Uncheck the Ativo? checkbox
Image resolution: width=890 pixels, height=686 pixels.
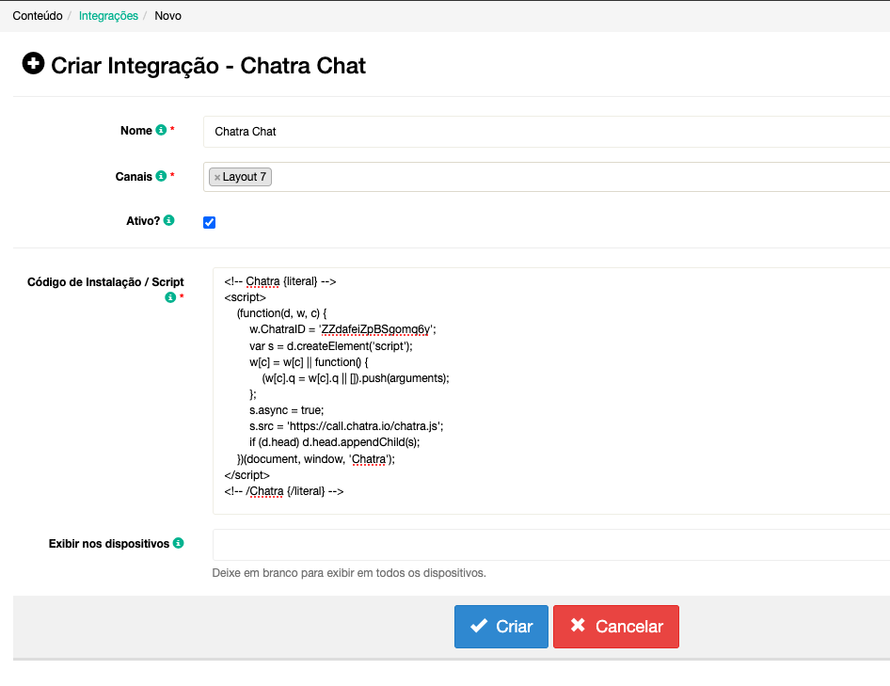click(210, 222)
